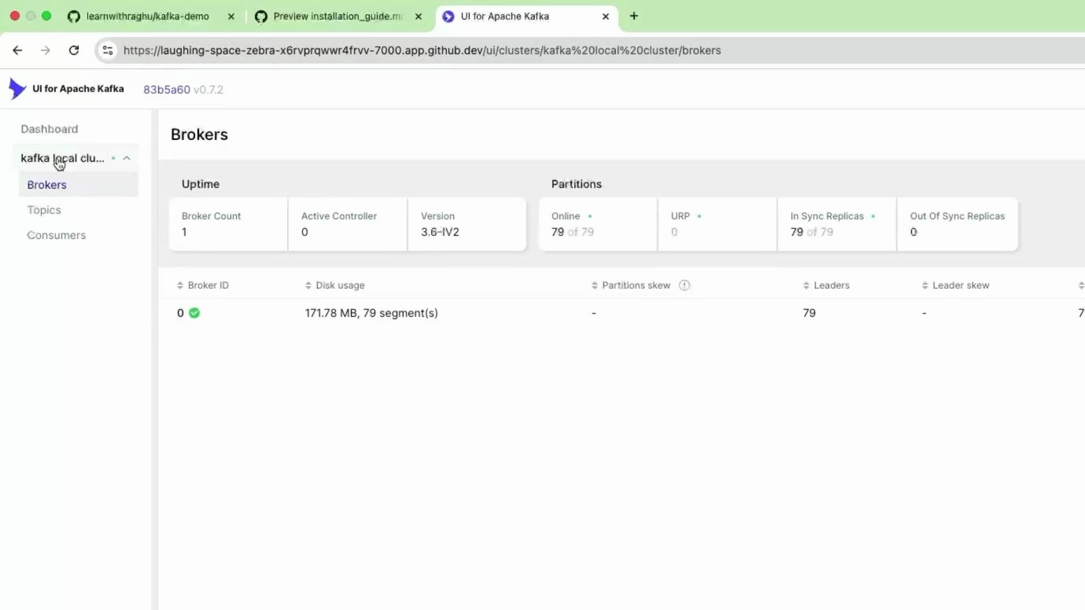The height and width of the screenshot is (610, 1085).
Task: Click the browser back arrow
Action: tap(18, 50)
